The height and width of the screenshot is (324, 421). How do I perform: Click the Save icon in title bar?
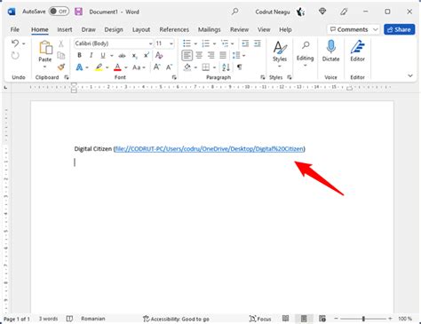point(78,12)
